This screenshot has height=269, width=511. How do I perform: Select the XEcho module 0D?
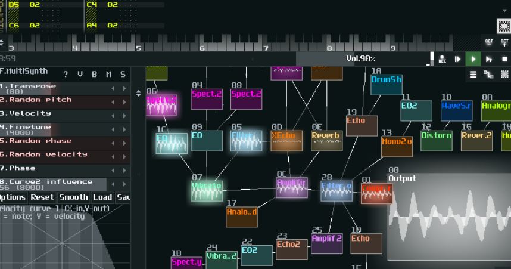coord(286,141)
